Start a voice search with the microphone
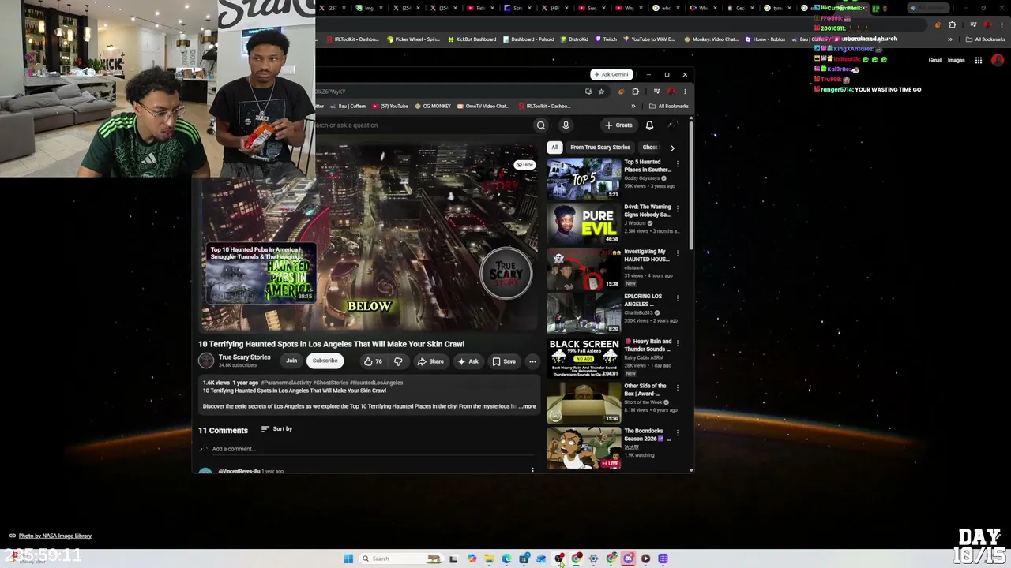Viewport: 1011px width, 568px height. [566, 125]
